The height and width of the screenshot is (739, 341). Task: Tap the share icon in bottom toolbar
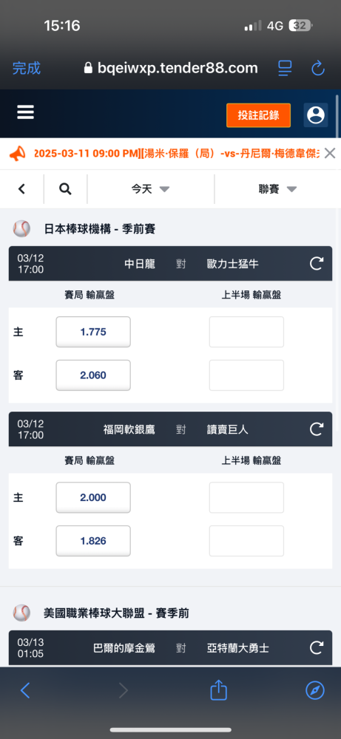point(218,690)
